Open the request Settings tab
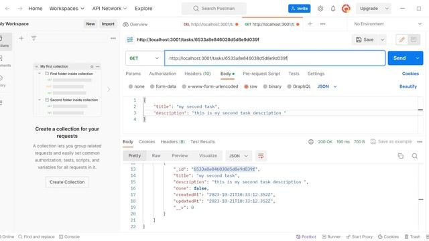 [x=316, y=74]
